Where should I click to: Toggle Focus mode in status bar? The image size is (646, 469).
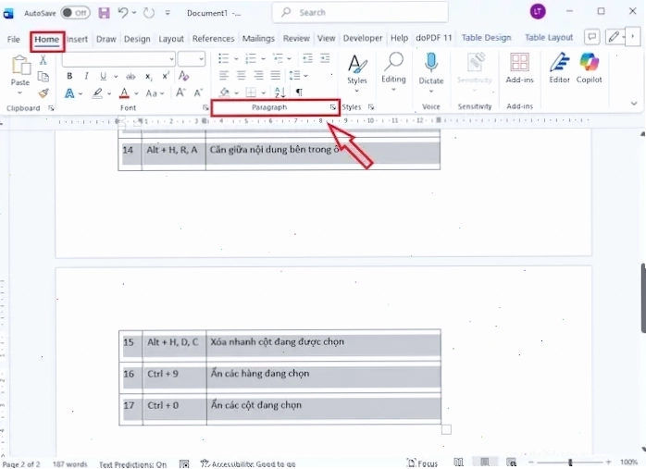point(422,463)
